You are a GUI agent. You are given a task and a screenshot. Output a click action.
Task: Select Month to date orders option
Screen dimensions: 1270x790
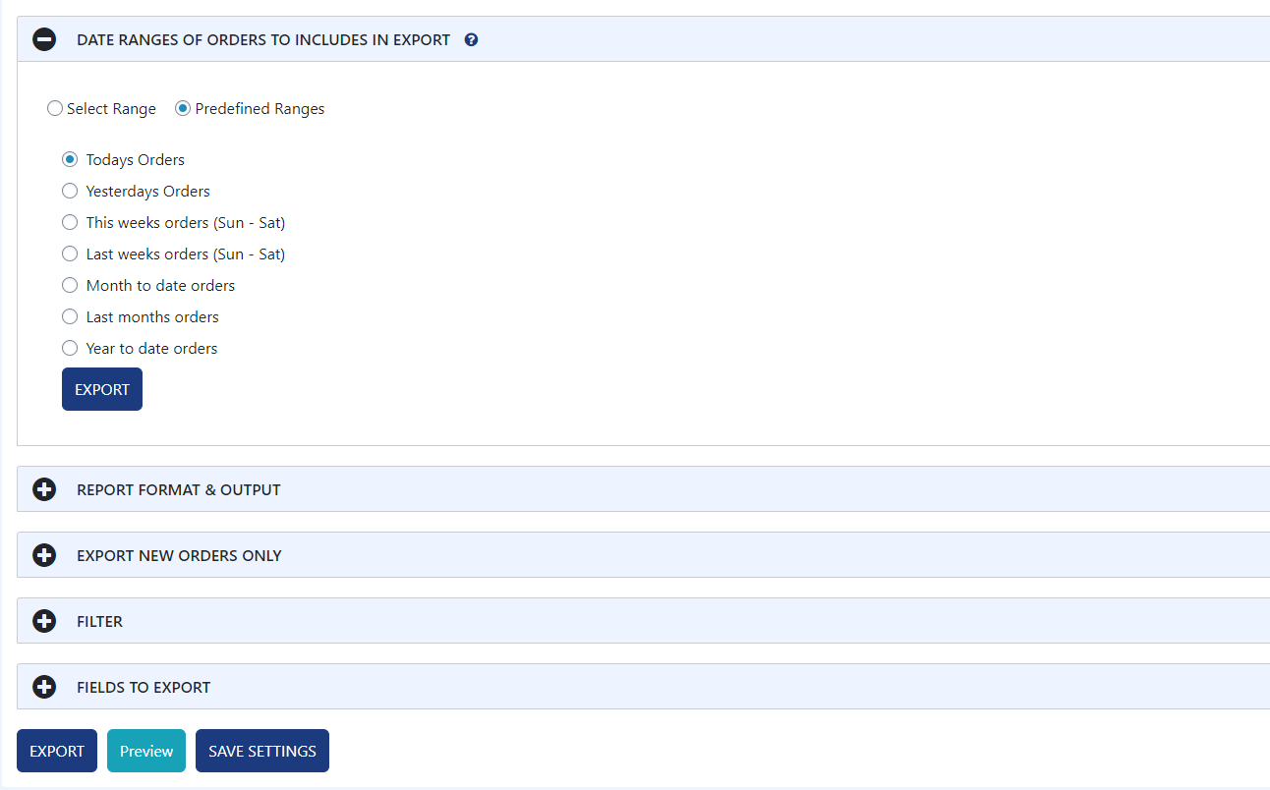click(x=70, y=285)
